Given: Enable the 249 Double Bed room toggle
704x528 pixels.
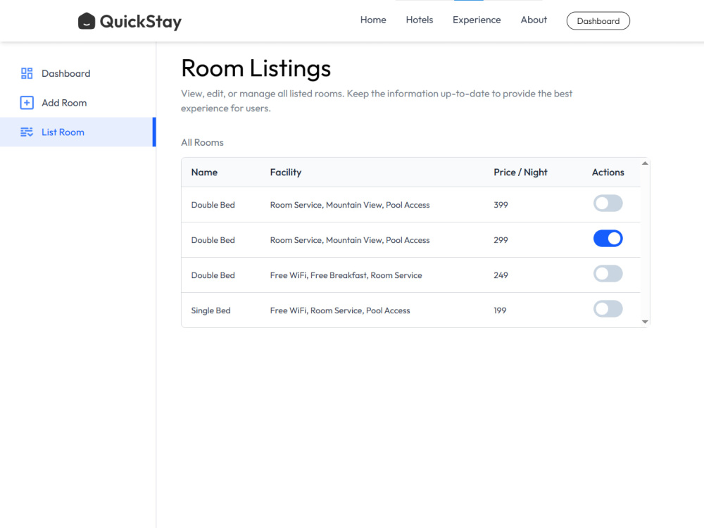Looking at the screenshot, I should pos(608,273).
